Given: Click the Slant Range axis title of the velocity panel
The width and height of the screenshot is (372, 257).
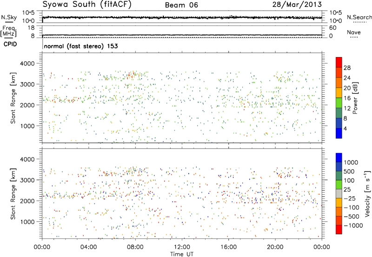Looking at the screenshot, I should pos(13,194).
